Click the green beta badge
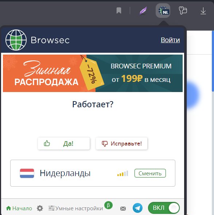Viewport: 214px width, 215px height. tap(108, 205)
